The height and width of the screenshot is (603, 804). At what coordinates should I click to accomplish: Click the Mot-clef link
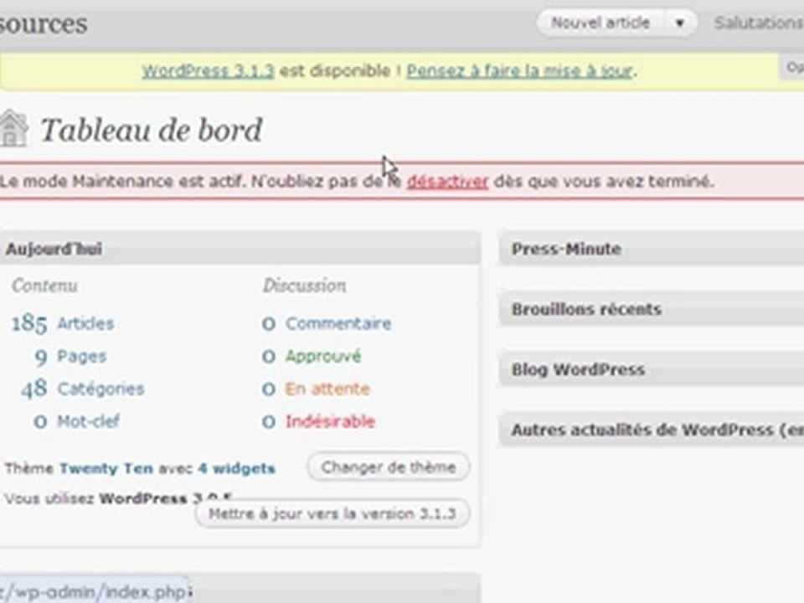[88, 421]
